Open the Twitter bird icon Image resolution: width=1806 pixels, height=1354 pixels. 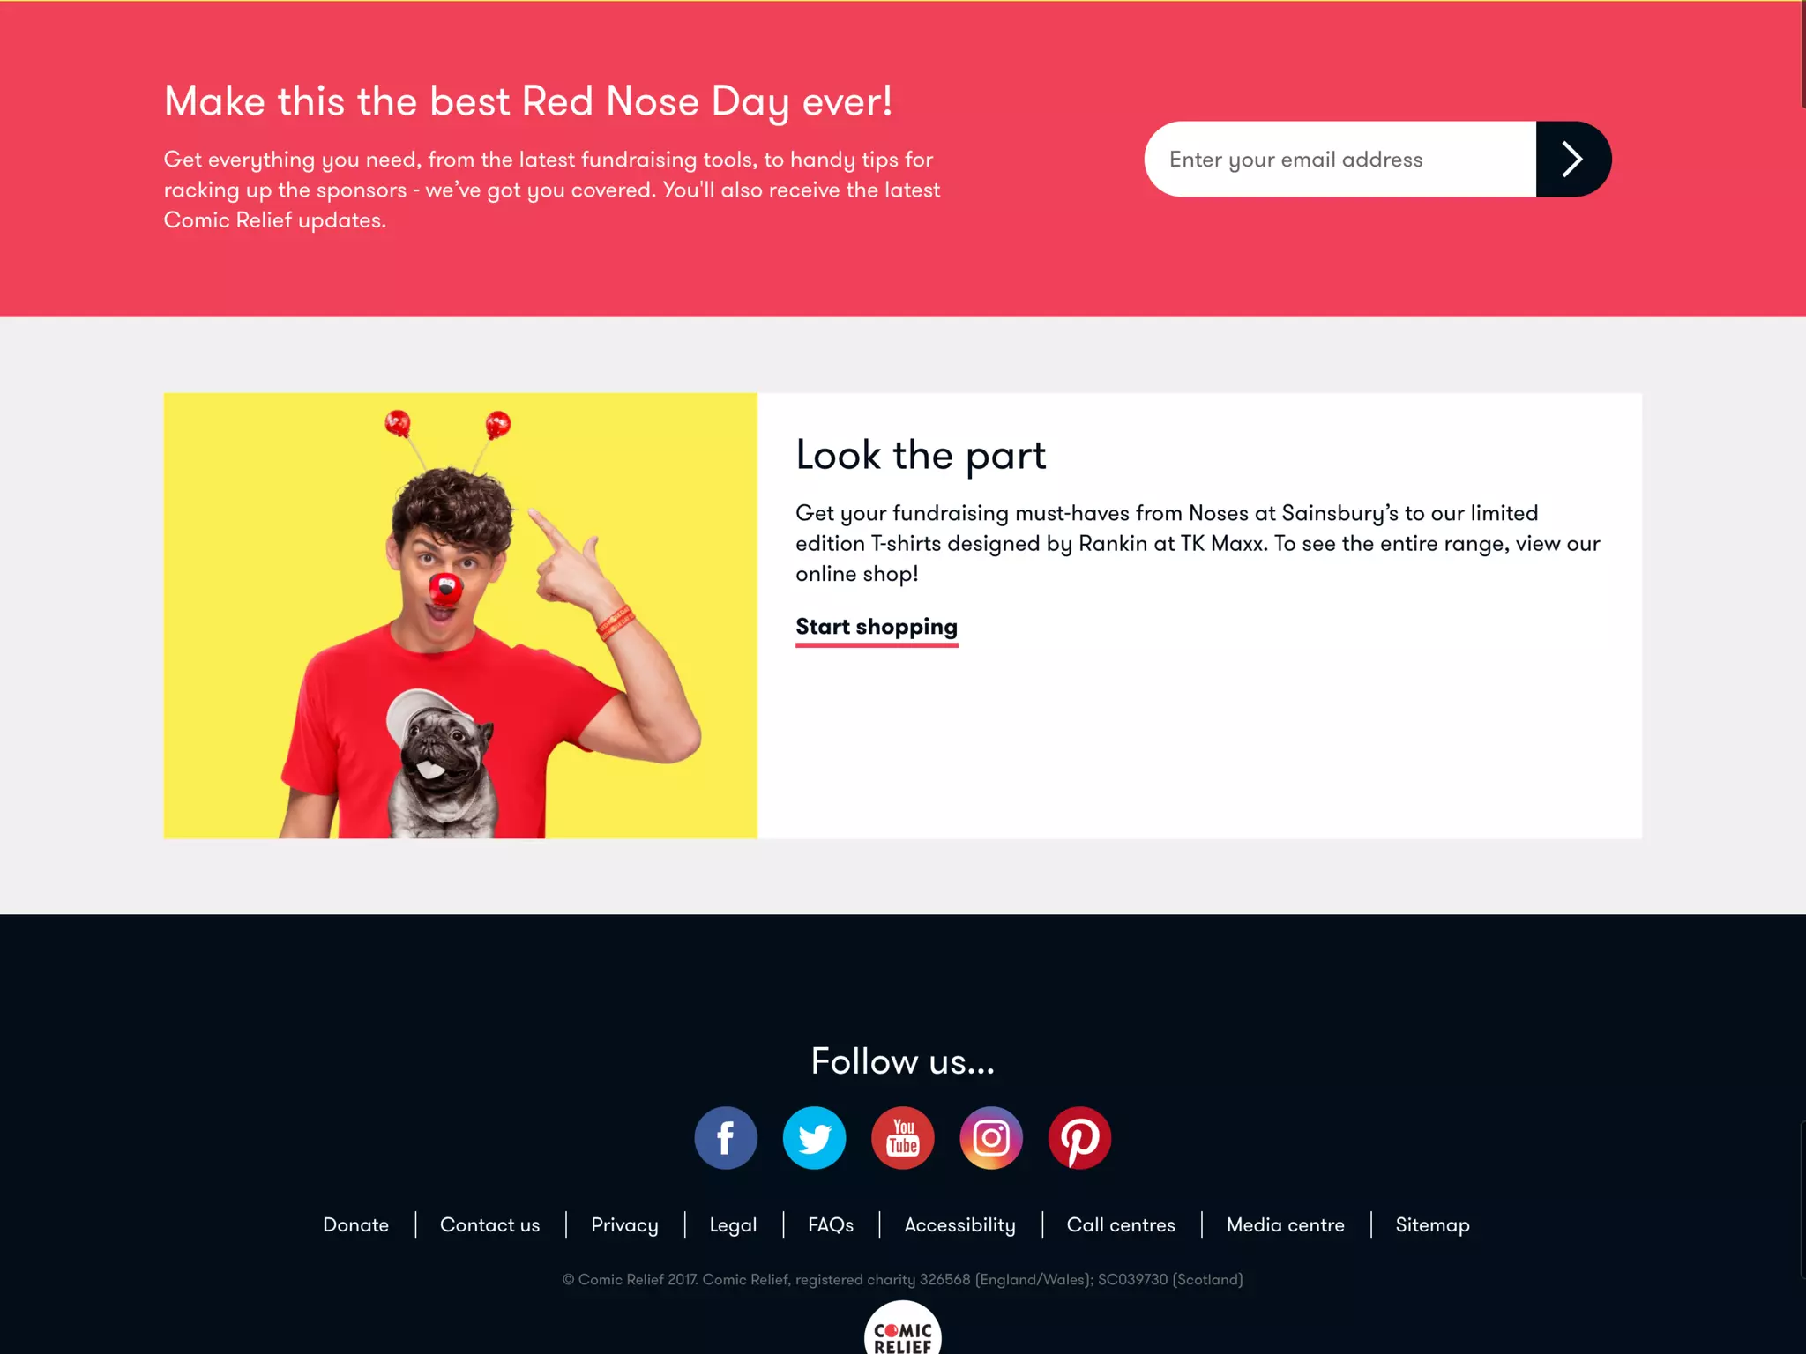coord(814,1138)
